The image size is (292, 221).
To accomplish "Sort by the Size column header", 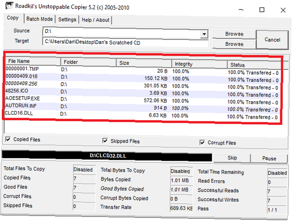I will [144, 63].
